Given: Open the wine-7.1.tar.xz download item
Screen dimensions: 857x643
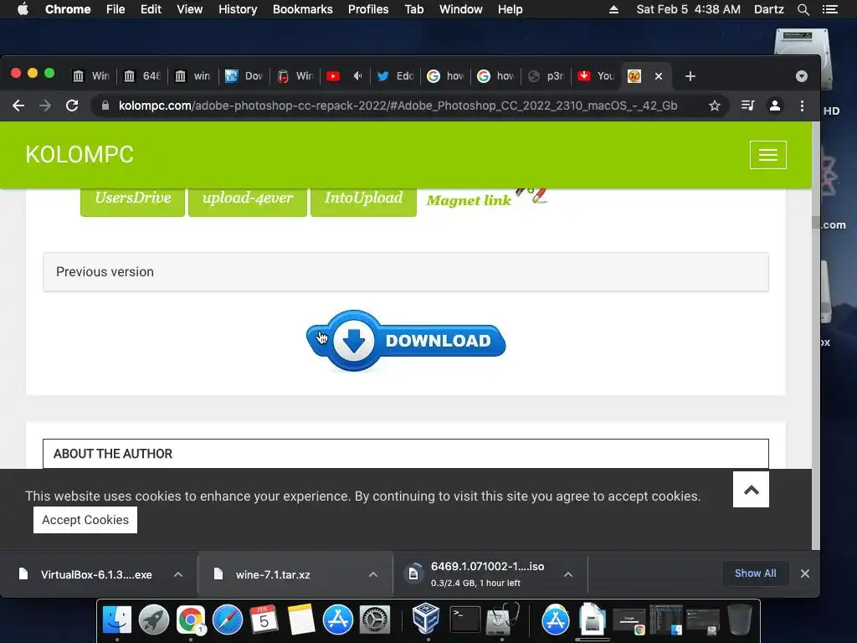Looking at the screenshot, I should pyautogui.click(x=264, y=574).
